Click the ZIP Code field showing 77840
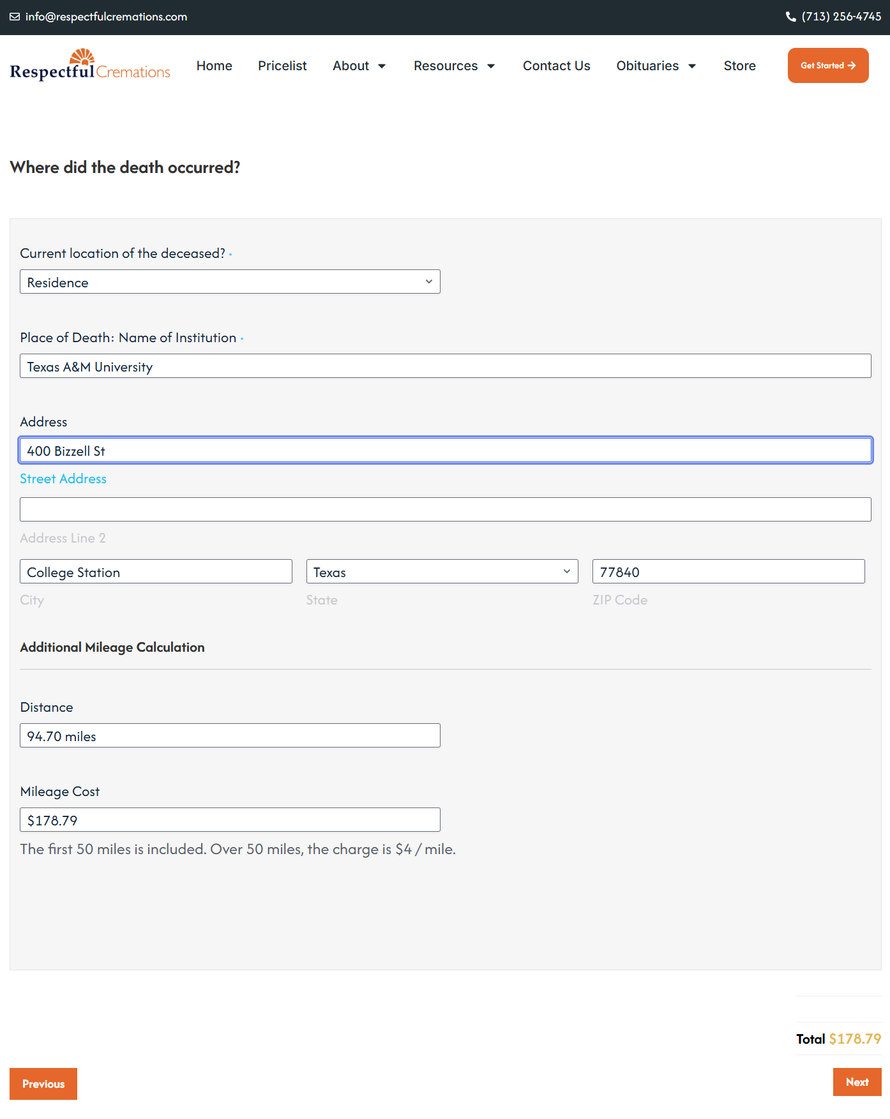Screen dimensions: 890x1119 [x=728, y=571]
